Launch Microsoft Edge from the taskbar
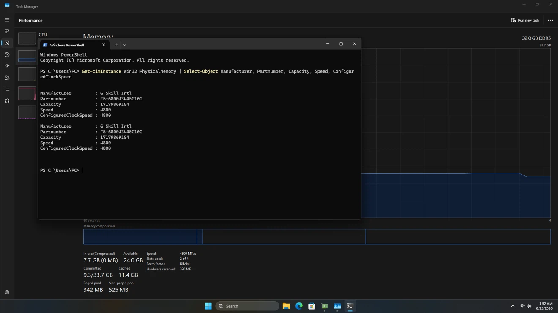Viewport: 558px width, 313px height. (x=299, y=306)
